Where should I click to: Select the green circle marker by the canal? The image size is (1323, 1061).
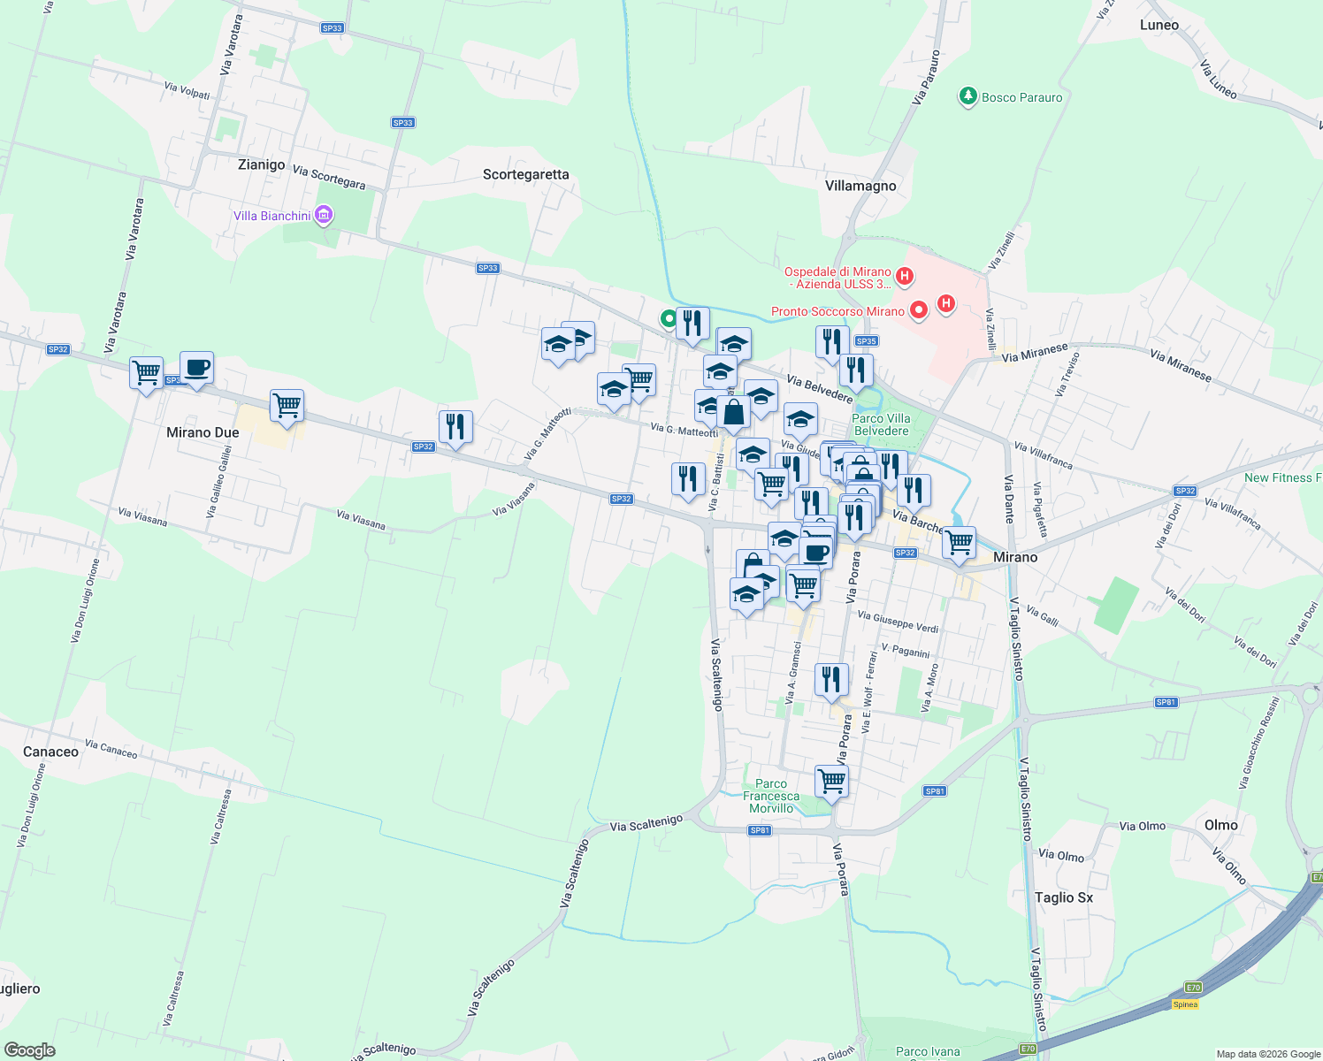tap(669, 318)
